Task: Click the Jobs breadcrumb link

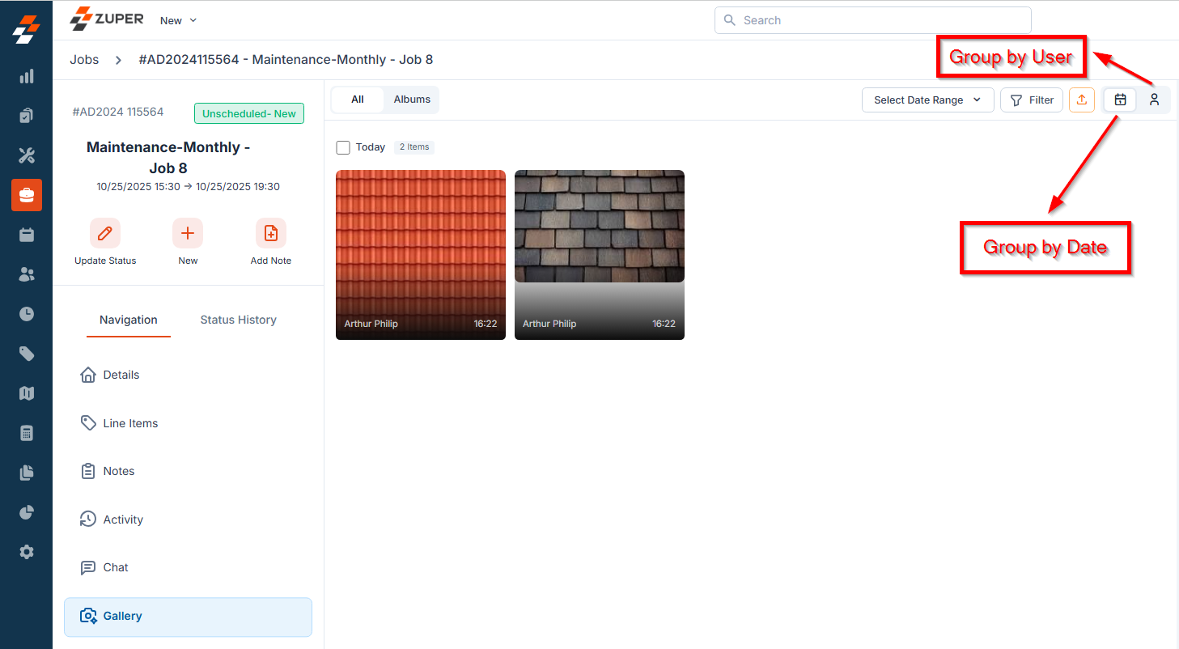Action: [84, 60]
